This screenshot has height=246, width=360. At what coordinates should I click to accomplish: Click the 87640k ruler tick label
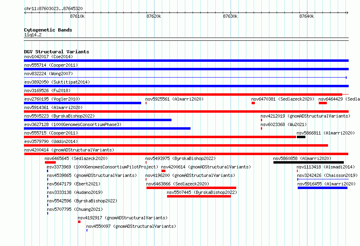(x=307, y=16)
